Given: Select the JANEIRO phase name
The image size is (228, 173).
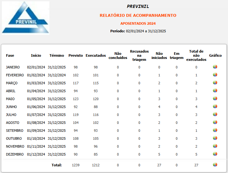Looking at the screenshot, I should 13,67.
